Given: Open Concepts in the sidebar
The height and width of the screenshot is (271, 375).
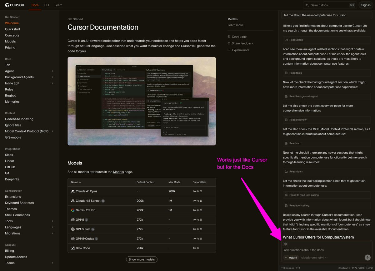Looking at the screenshot, I should (x=12, y=35).
